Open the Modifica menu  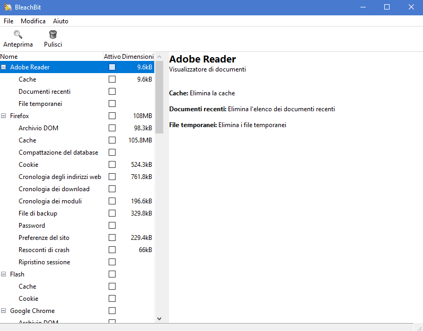[33, 21]
